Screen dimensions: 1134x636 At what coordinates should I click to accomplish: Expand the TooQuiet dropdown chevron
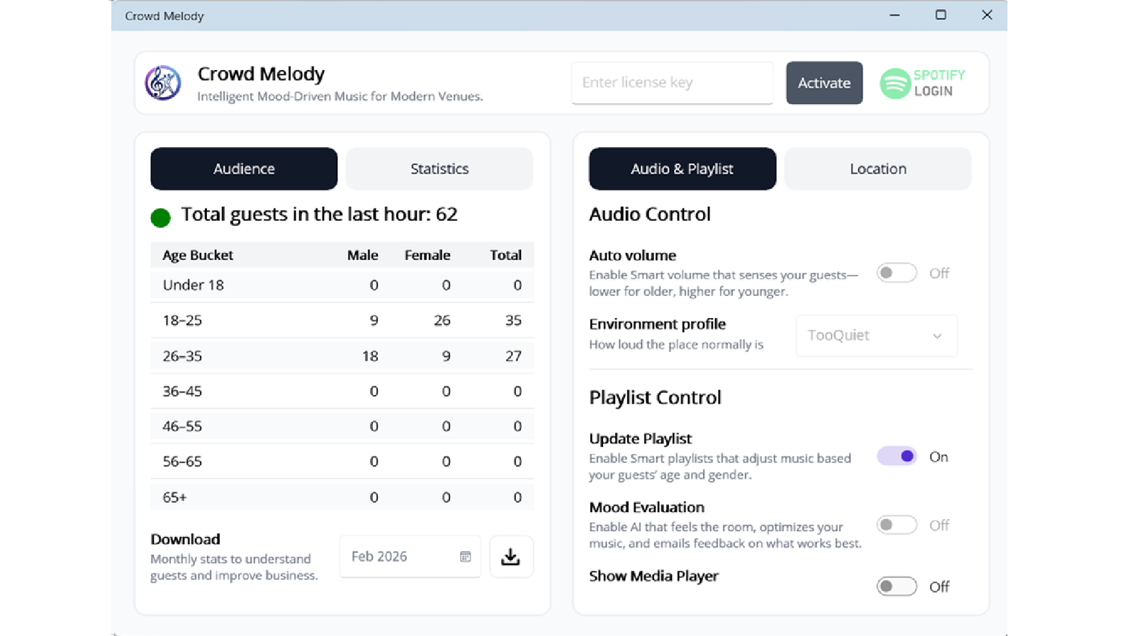pyautogui.click(x=937, y=336)
